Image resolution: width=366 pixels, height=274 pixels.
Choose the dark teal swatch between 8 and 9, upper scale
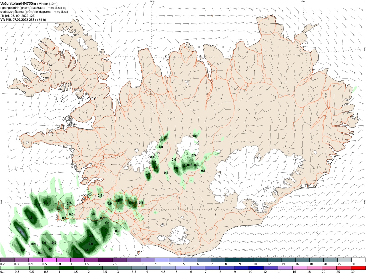point(232,260)
